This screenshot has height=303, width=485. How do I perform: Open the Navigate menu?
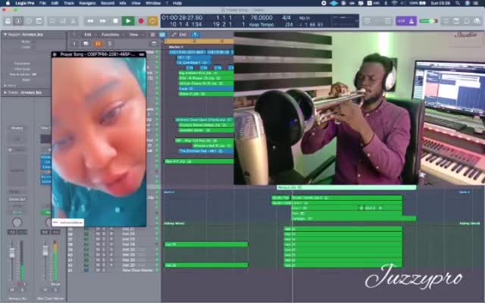pos(87,3)
